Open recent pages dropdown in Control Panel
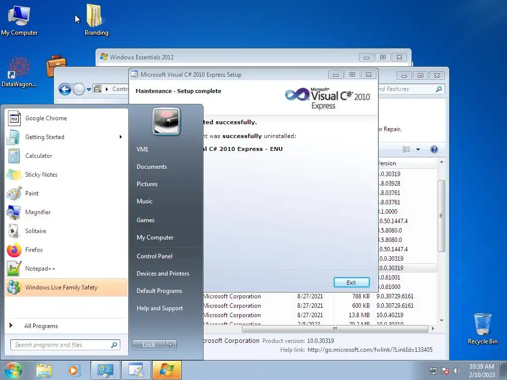 coord(89,89)
